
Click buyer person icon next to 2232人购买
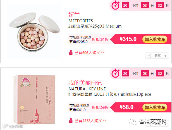point(71,121)
